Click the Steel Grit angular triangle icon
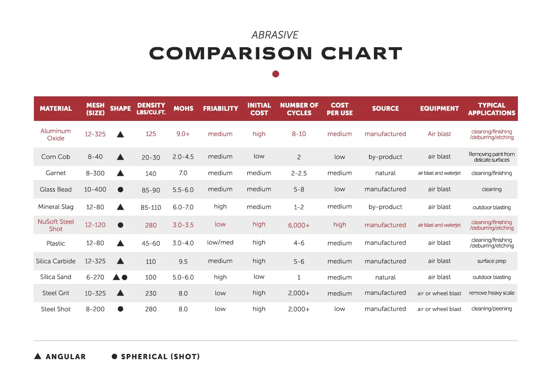The height and width of the screenshot is (389, 551). (120, 293)
